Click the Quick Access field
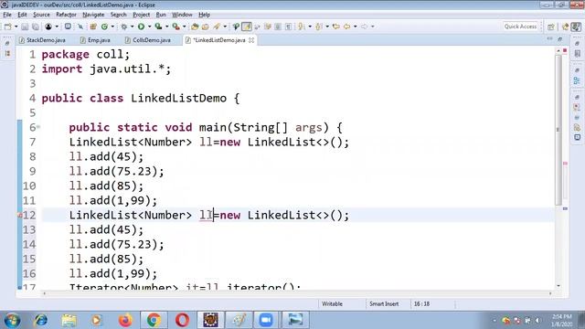585x329 pixels. click(x=520, y=27)
